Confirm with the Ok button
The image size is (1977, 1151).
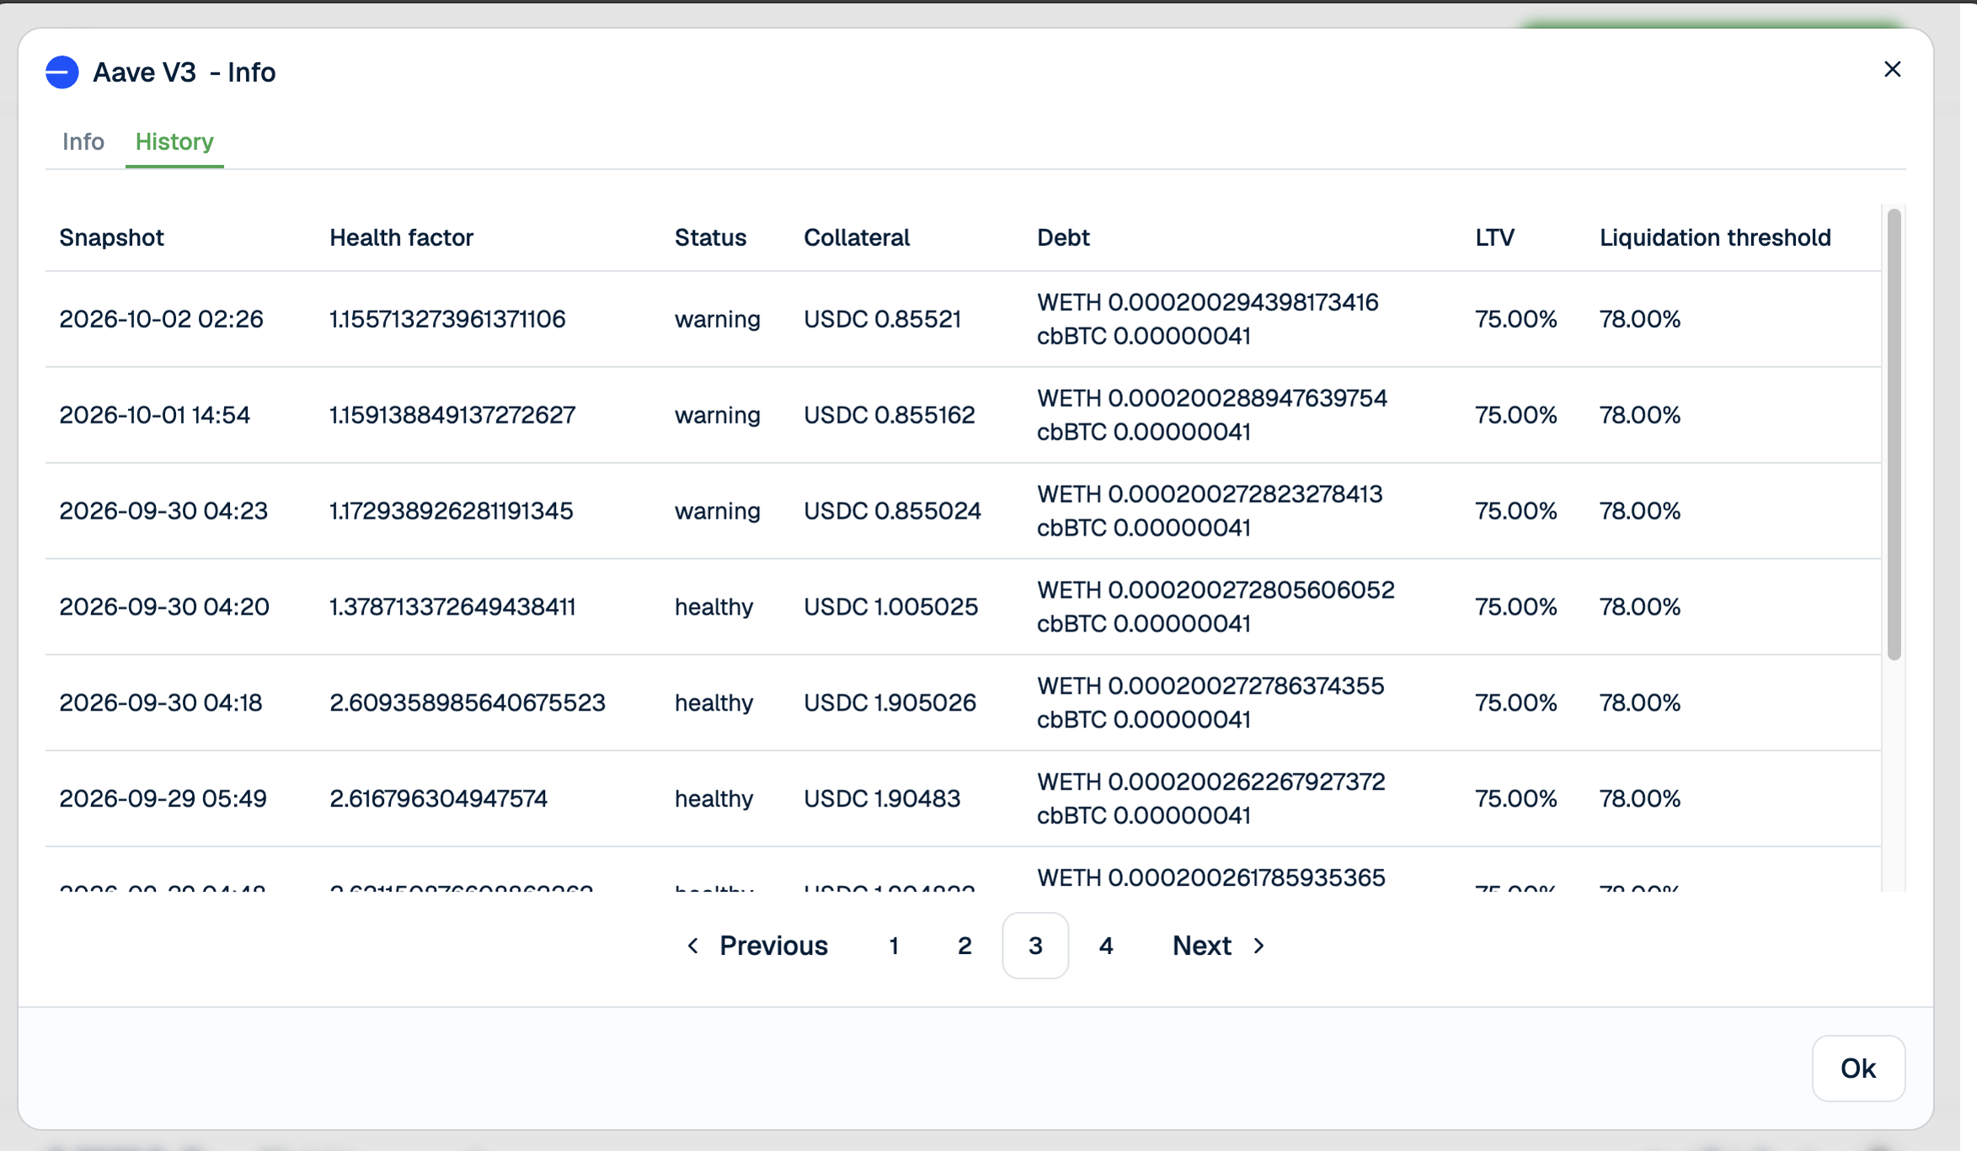pyautogui.click(x=1858, y=1068)
